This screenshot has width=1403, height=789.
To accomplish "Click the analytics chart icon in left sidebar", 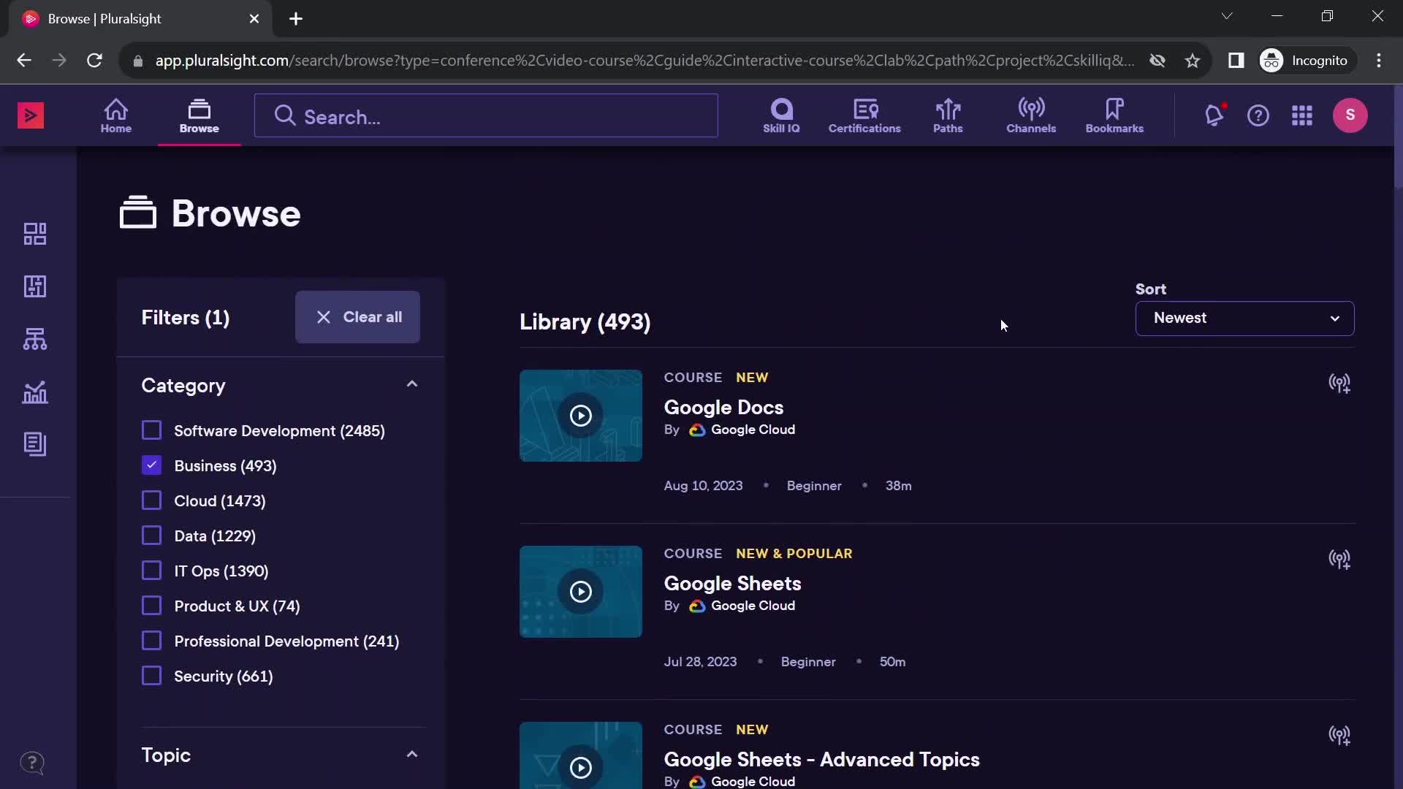I will click(35, 392).
